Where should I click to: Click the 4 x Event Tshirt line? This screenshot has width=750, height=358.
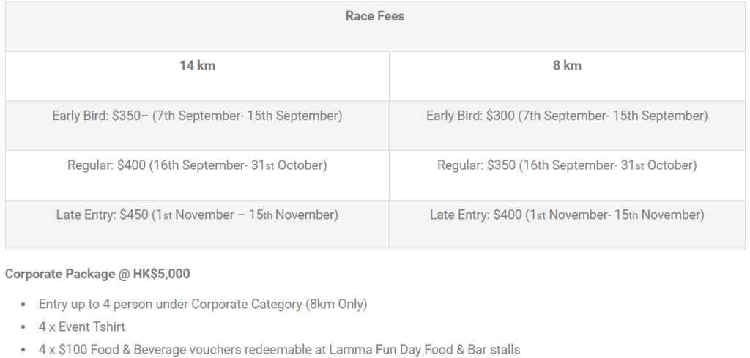click(82, 327)
